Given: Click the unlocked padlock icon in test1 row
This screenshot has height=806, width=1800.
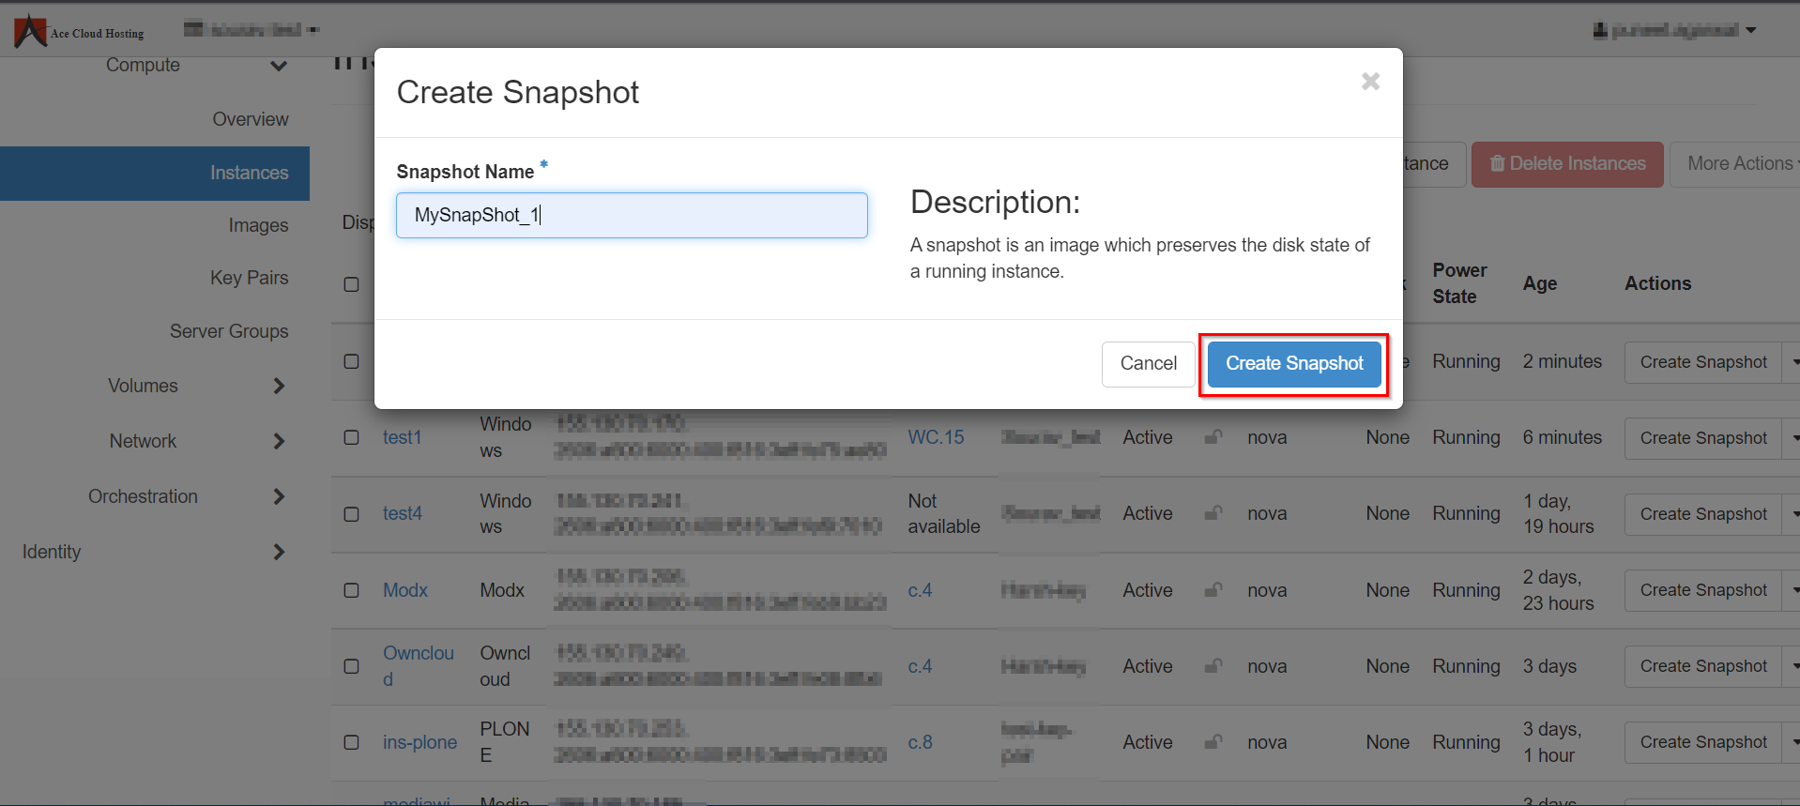Looking at the screenshot, I should point(1213,436).
